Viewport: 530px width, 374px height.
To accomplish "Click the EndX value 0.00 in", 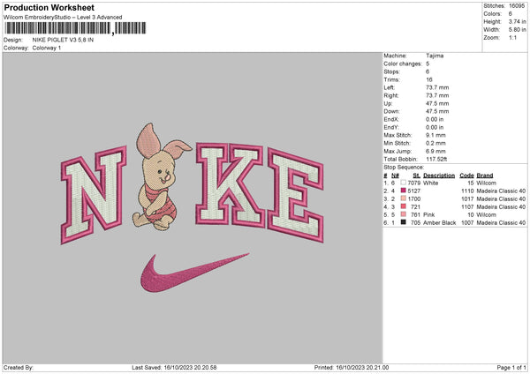I will (435, 119).
